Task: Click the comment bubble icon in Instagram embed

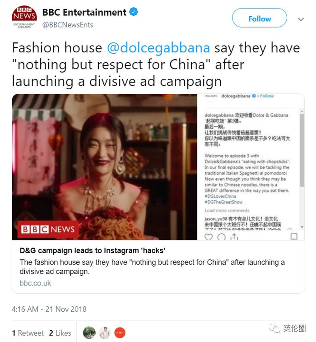Action: (222, 237)
